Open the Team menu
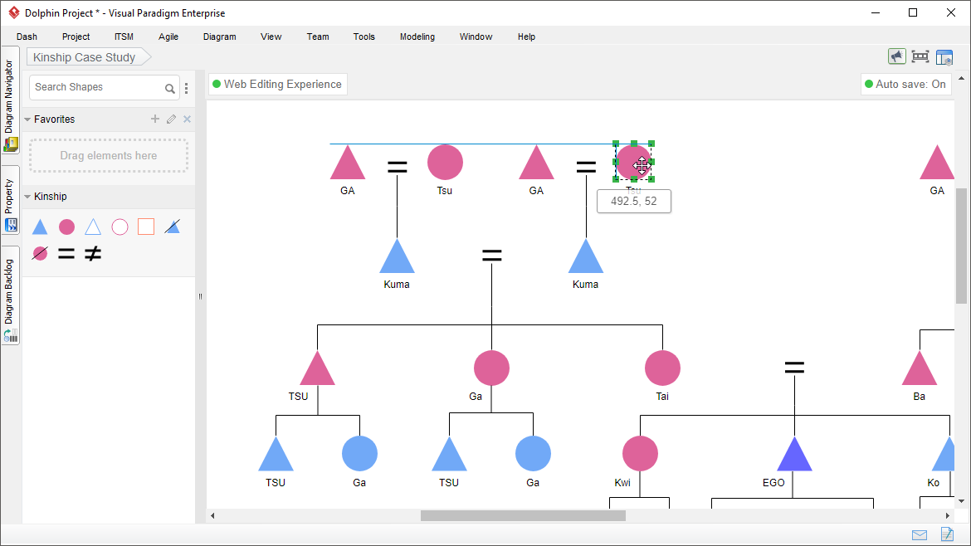Viewport: 971px width, 546px height. pos(319,37)
